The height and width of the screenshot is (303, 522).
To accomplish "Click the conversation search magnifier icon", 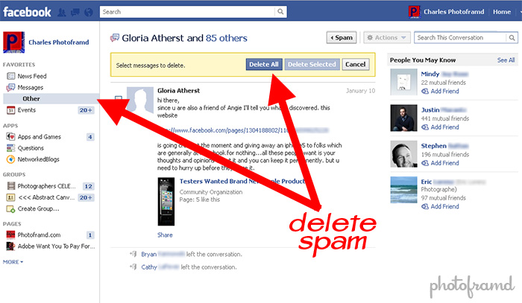I will 512,37.
